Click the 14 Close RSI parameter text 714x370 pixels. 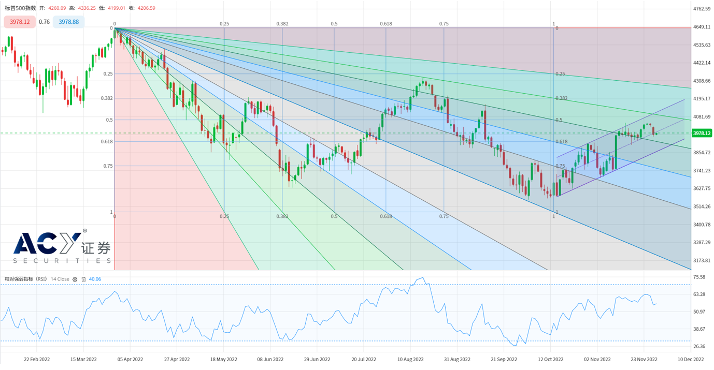[60, 279]
